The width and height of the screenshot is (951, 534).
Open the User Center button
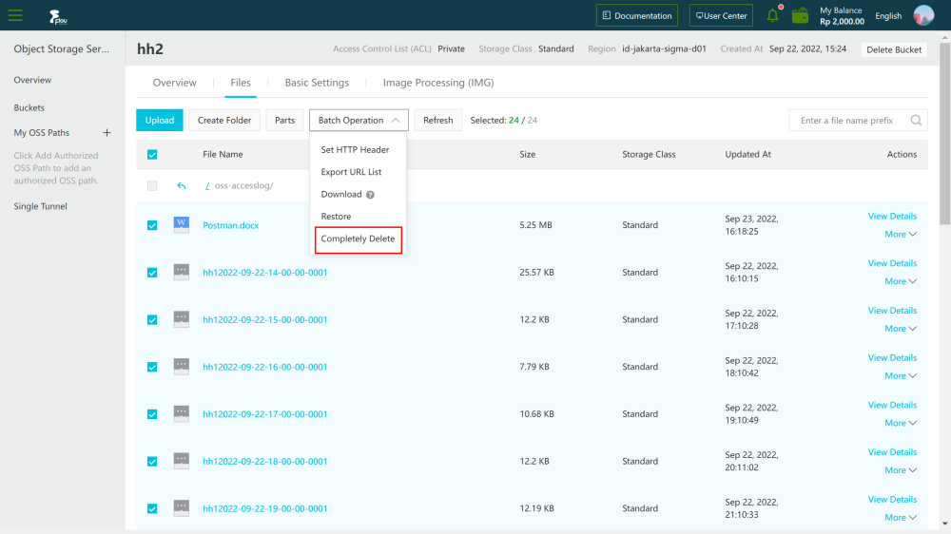(721, 16)
